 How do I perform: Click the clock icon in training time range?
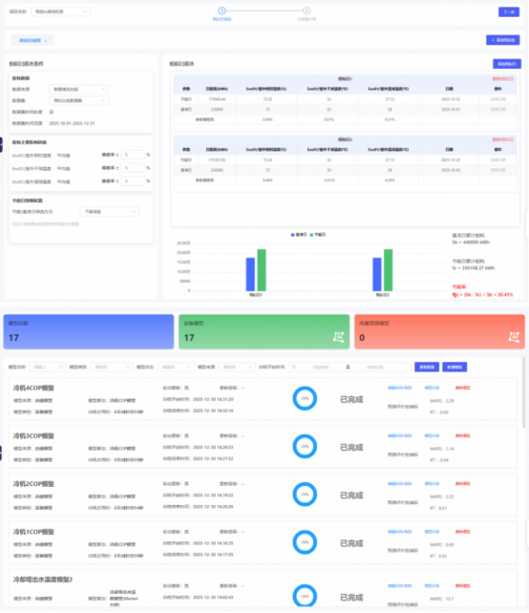(x=294, y=367)
